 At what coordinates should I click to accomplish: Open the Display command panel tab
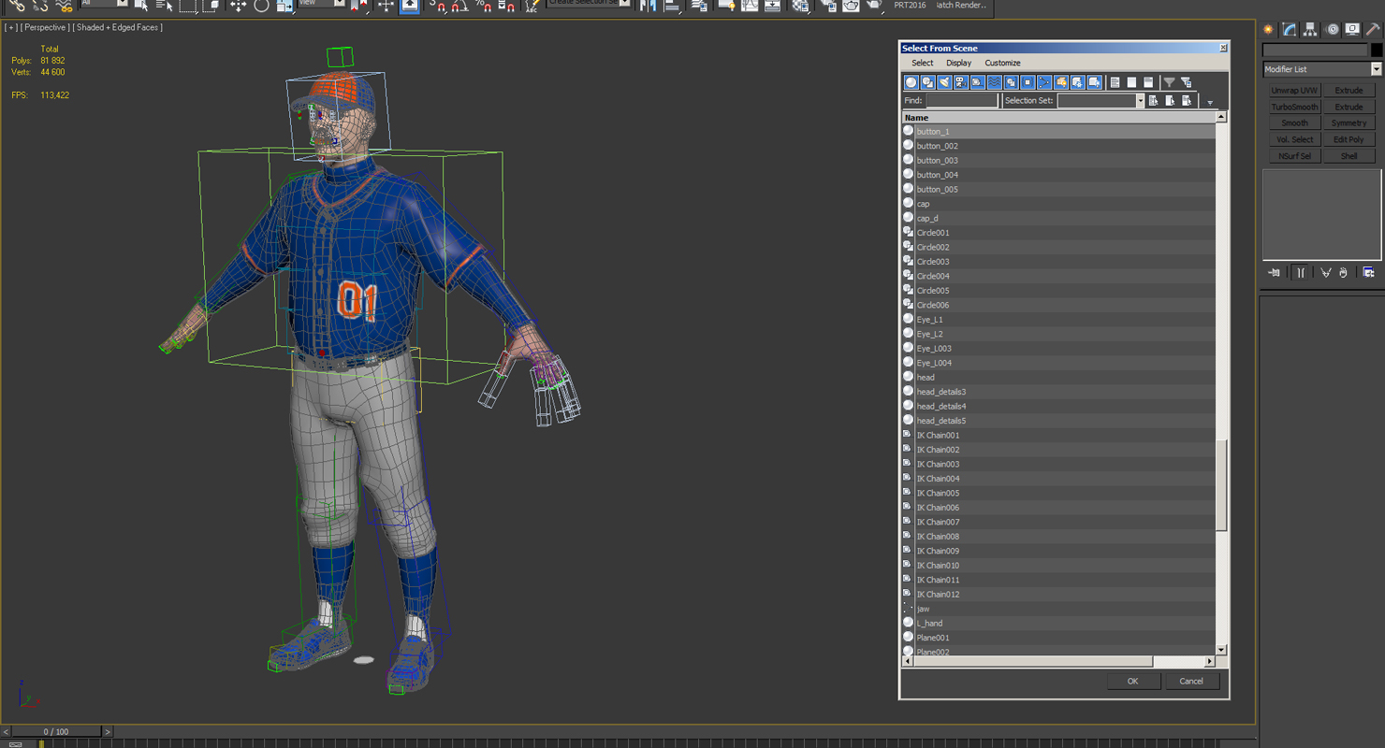[x=1352, y=30]
